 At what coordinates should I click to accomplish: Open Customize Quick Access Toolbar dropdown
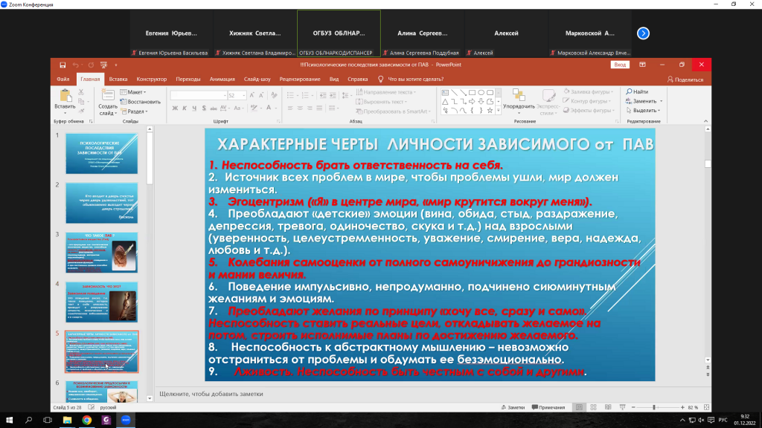[x=115, y=65]
